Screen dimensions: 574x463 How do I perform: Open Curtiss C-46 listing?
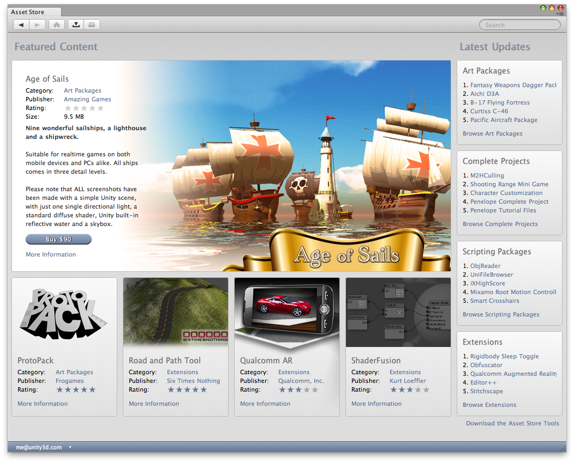(489, 111)
